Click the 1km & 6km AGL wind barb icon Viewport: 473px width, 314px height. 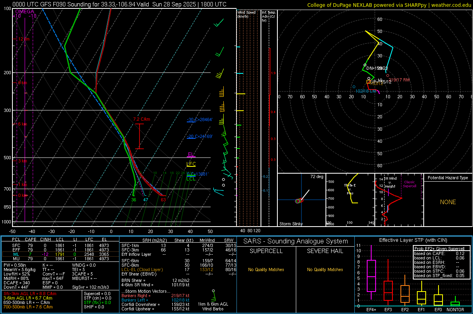pos(213,296)
